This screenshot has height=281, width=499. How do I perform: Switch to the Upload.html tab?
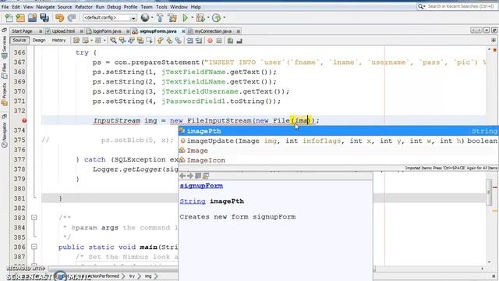point(63,31)
